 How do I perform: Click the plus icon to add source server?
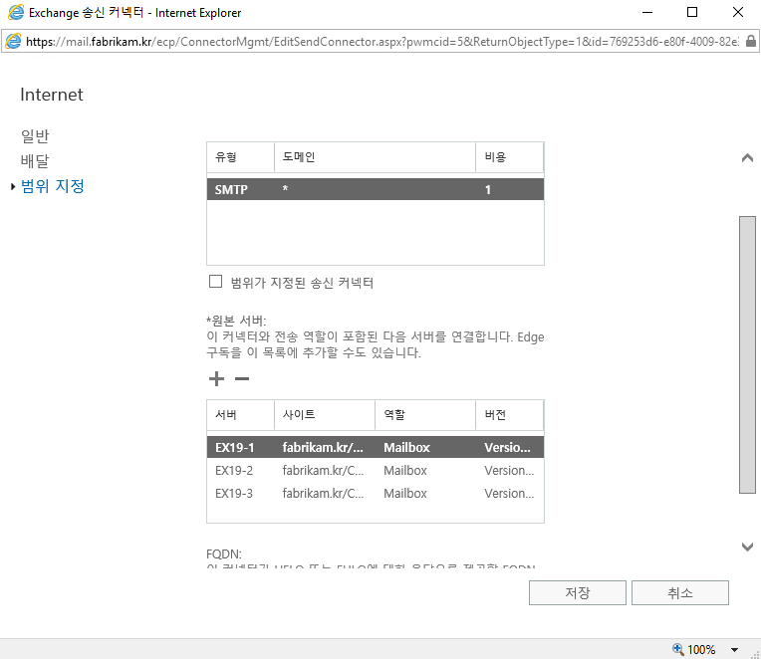[216, 378]
